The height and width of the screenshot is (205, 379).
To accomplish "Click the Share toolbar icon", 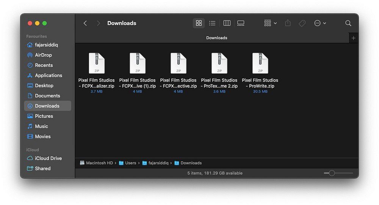I will pyautogui.click(x=288, y=23).
